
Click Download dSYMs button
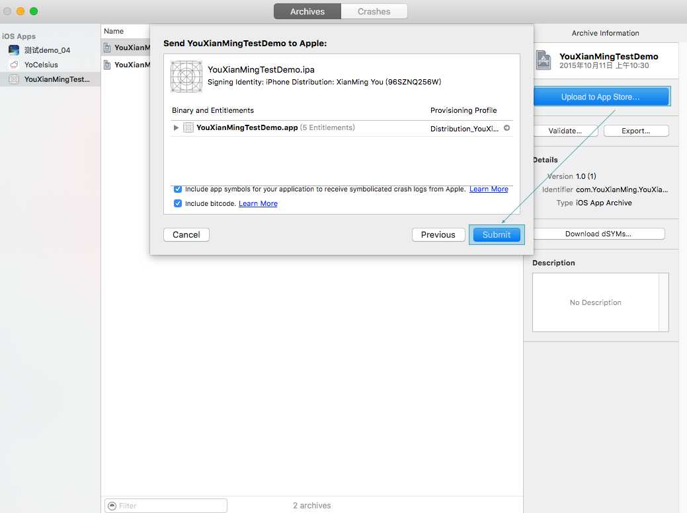click(x=598, y=234)
